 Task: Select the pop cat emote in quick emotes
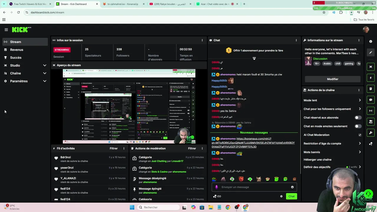(259, 179)
